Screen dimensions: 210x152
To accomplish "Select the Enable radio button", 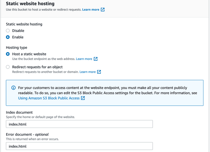I will (8, 37).
